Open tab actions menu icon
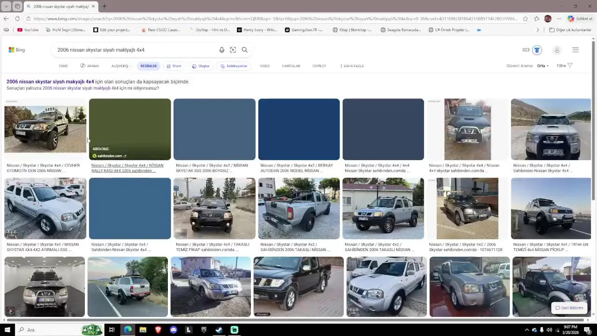This screenshot has height=336, width=597. tap(17, 7)
